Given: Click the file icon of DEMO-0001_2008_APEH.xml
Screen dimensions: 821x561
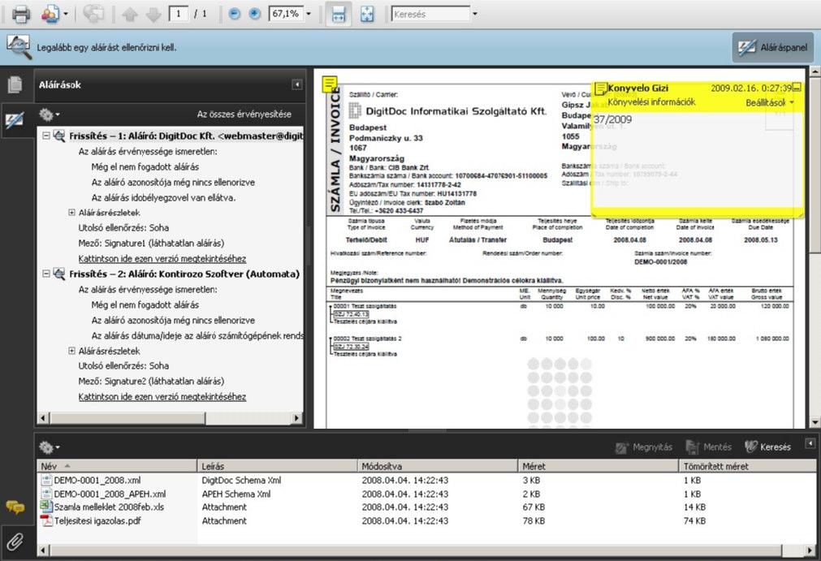Looking at the screenshot, I should coord(46,494).
